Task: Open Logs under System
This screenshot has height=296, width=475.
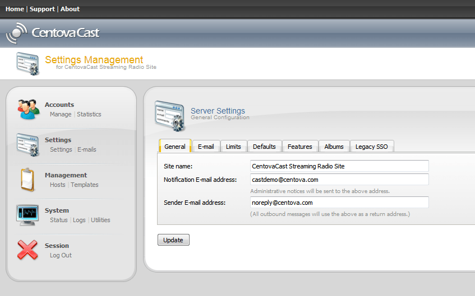Action: 79,220
